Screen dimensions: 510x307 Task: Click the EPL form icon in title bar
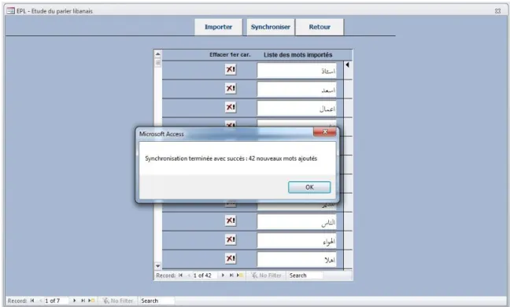click(x=11, y=11)
